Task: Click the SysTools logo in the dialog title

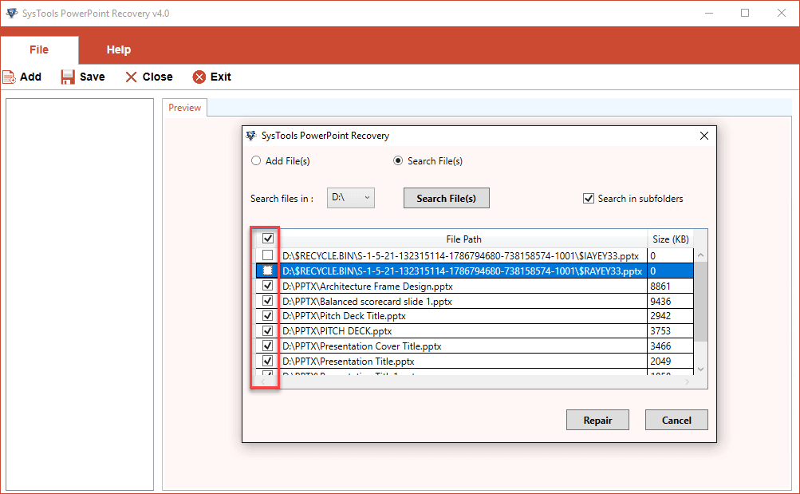Action: [x=251, y=136]
